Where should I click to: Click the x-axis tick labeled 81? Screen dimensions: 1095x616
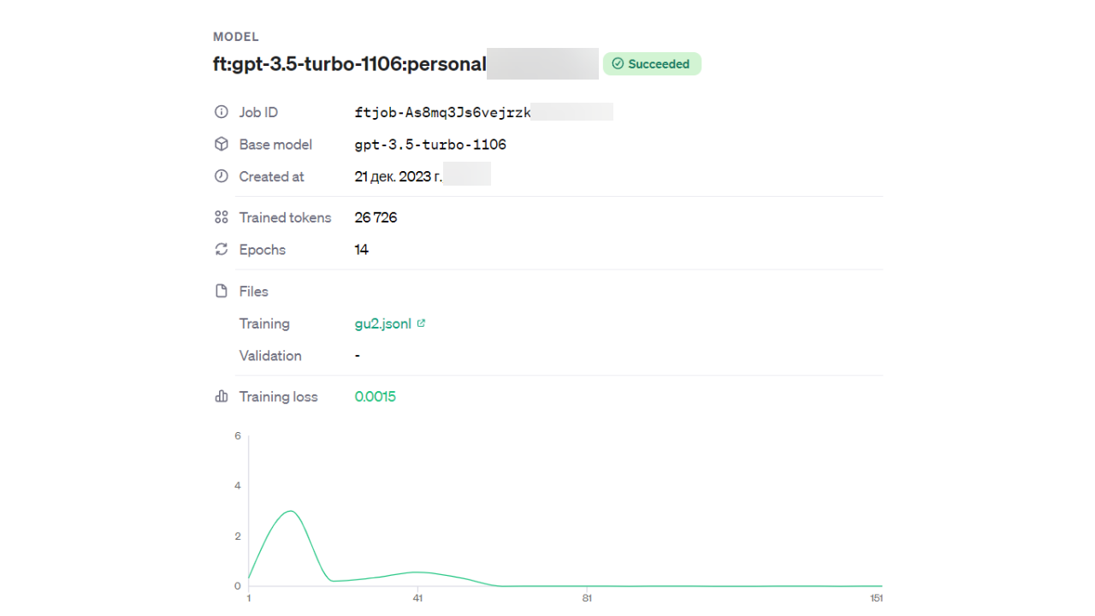587,597
